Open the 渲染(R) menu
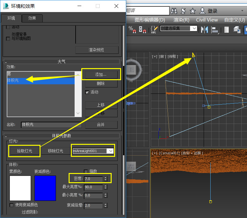This screenshot has height=218, width=247. pos(181,20)
